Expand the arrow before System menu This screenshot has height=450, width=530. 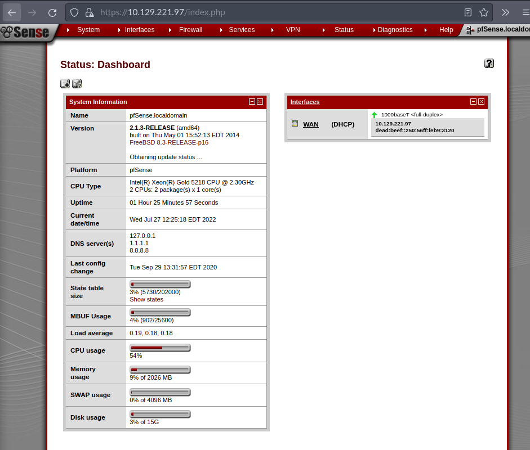coord(68,30)
